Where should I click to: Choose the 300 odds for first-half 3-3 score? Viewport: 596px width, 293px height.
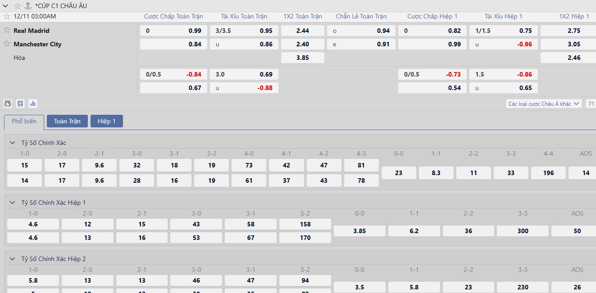(x=523, y=231)
